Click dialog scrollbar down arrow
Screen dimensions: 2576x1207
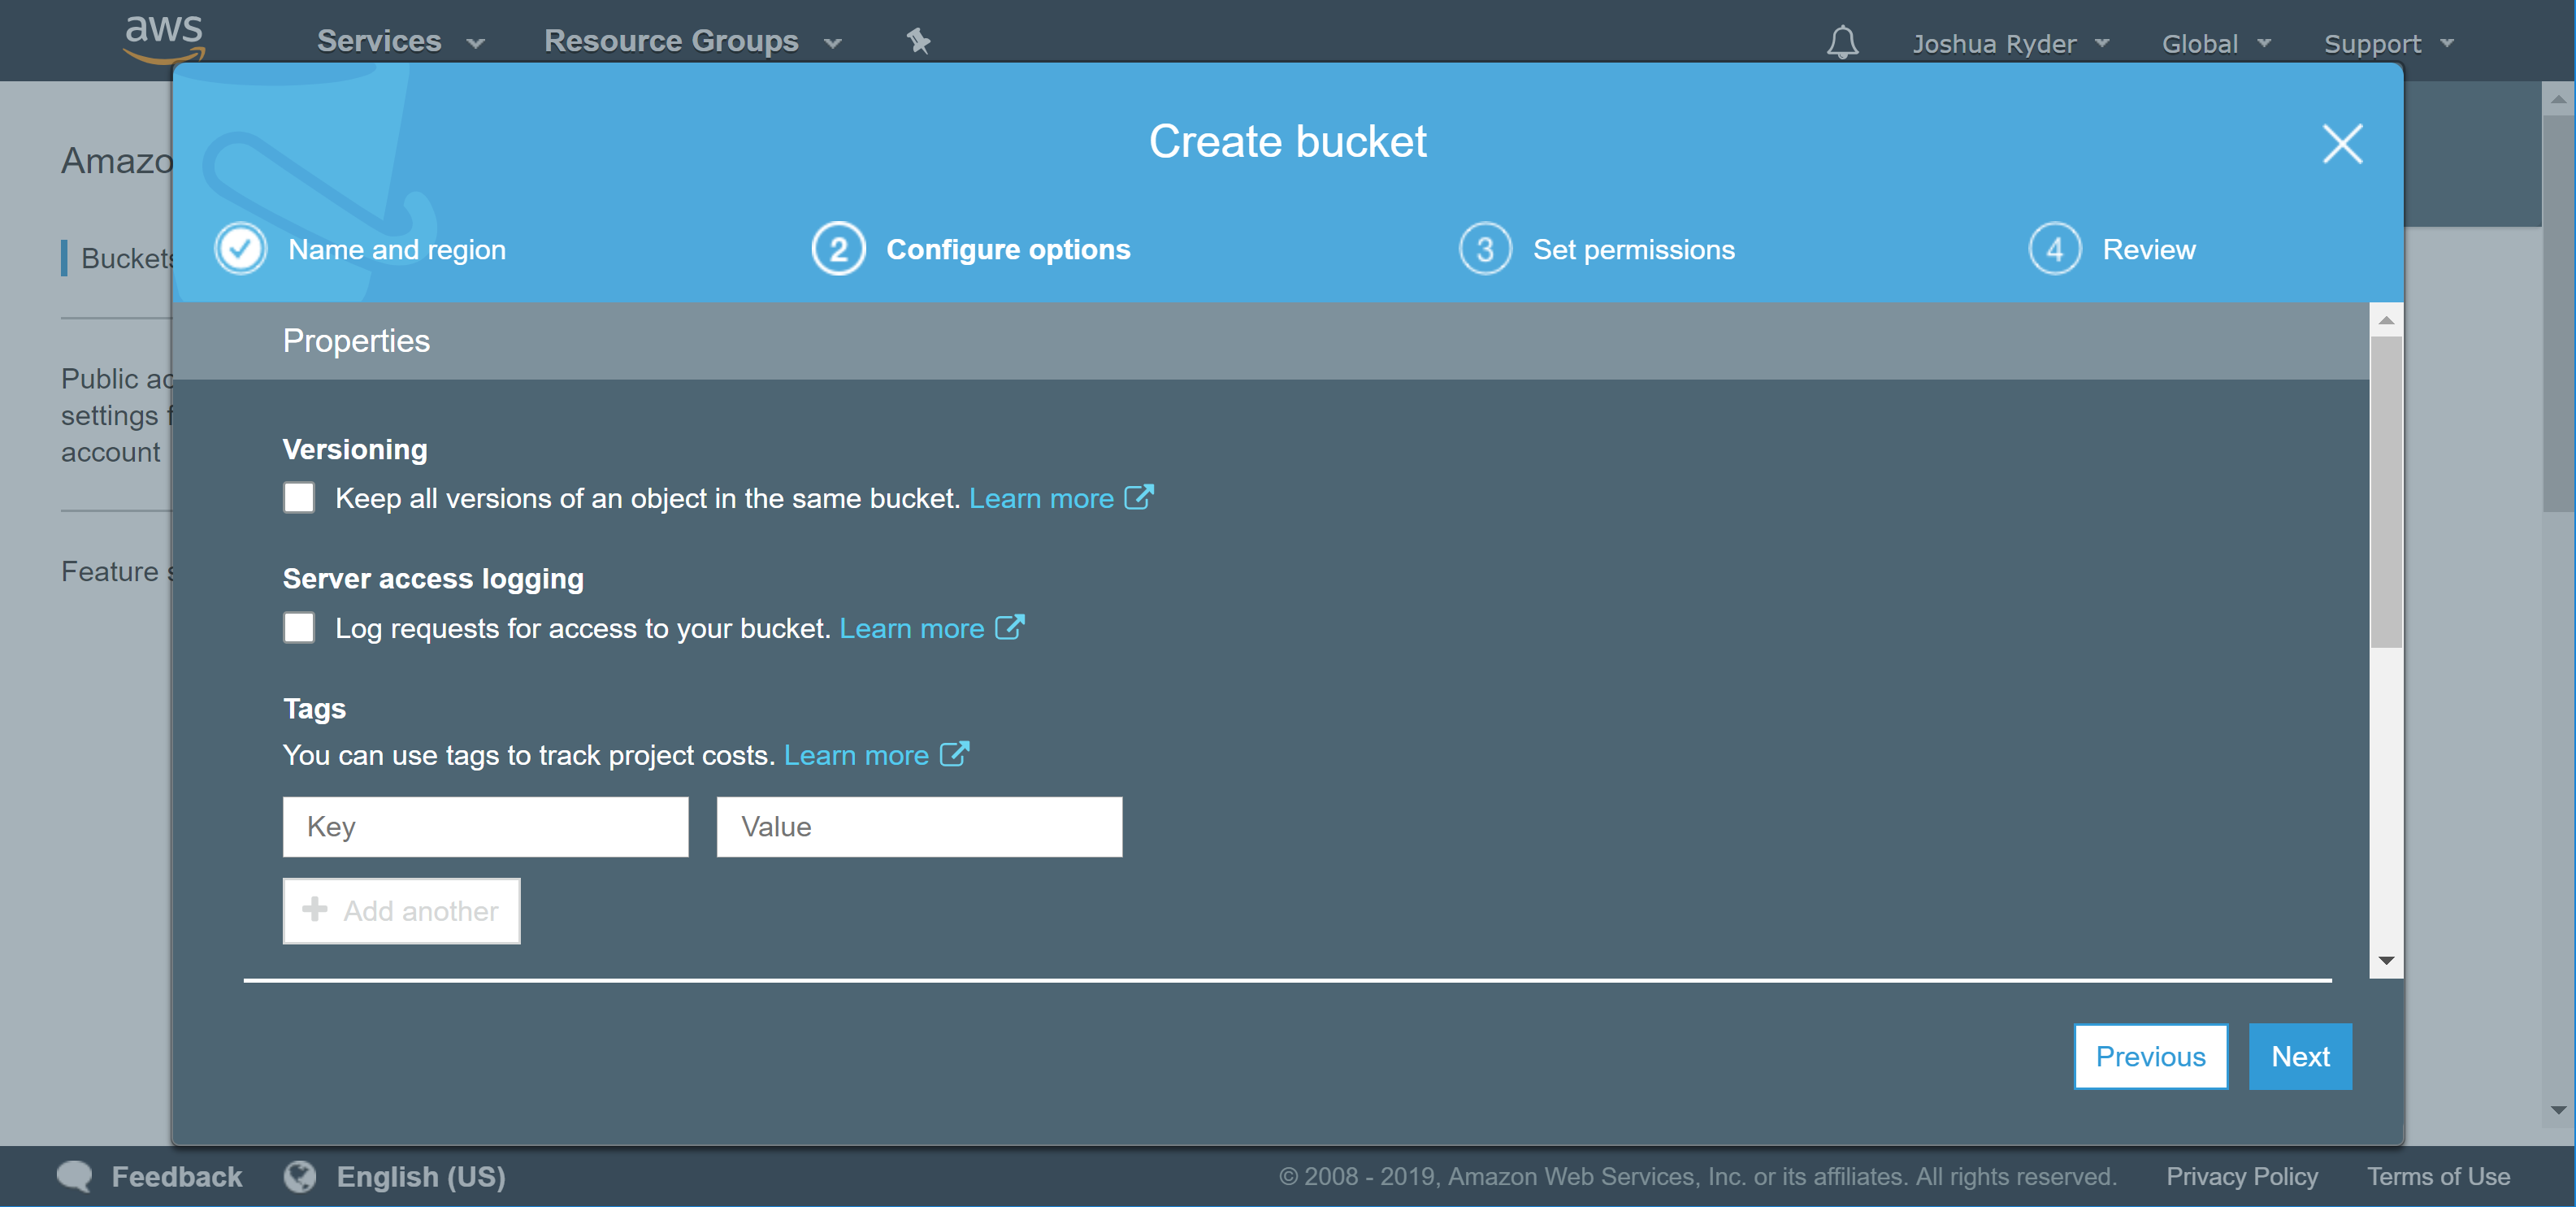2386,961
